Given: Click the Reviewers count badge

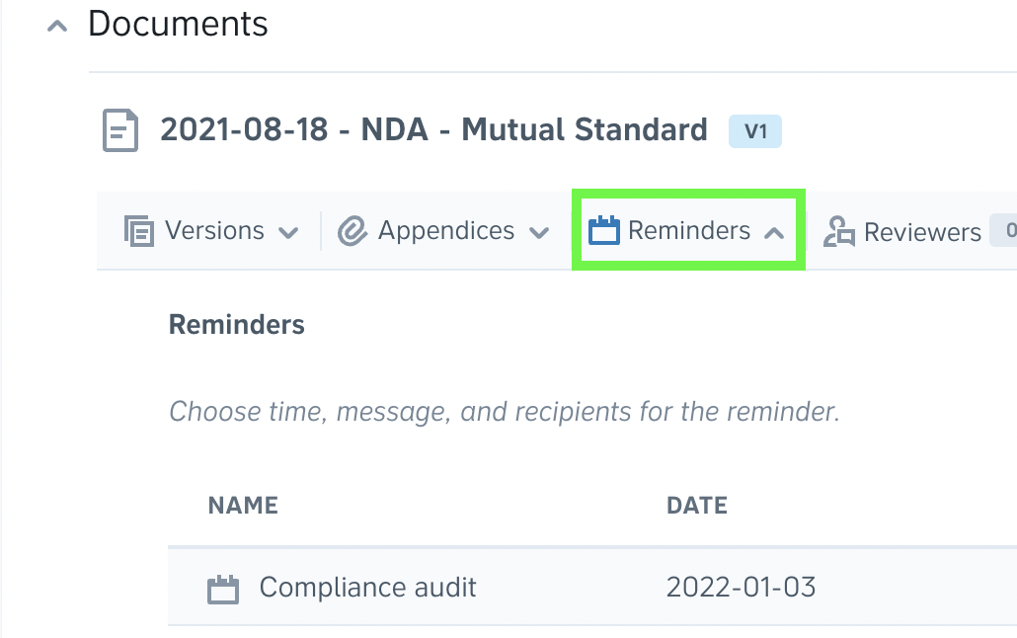Looking at the screenshot, I should [x=1005, y=230].
